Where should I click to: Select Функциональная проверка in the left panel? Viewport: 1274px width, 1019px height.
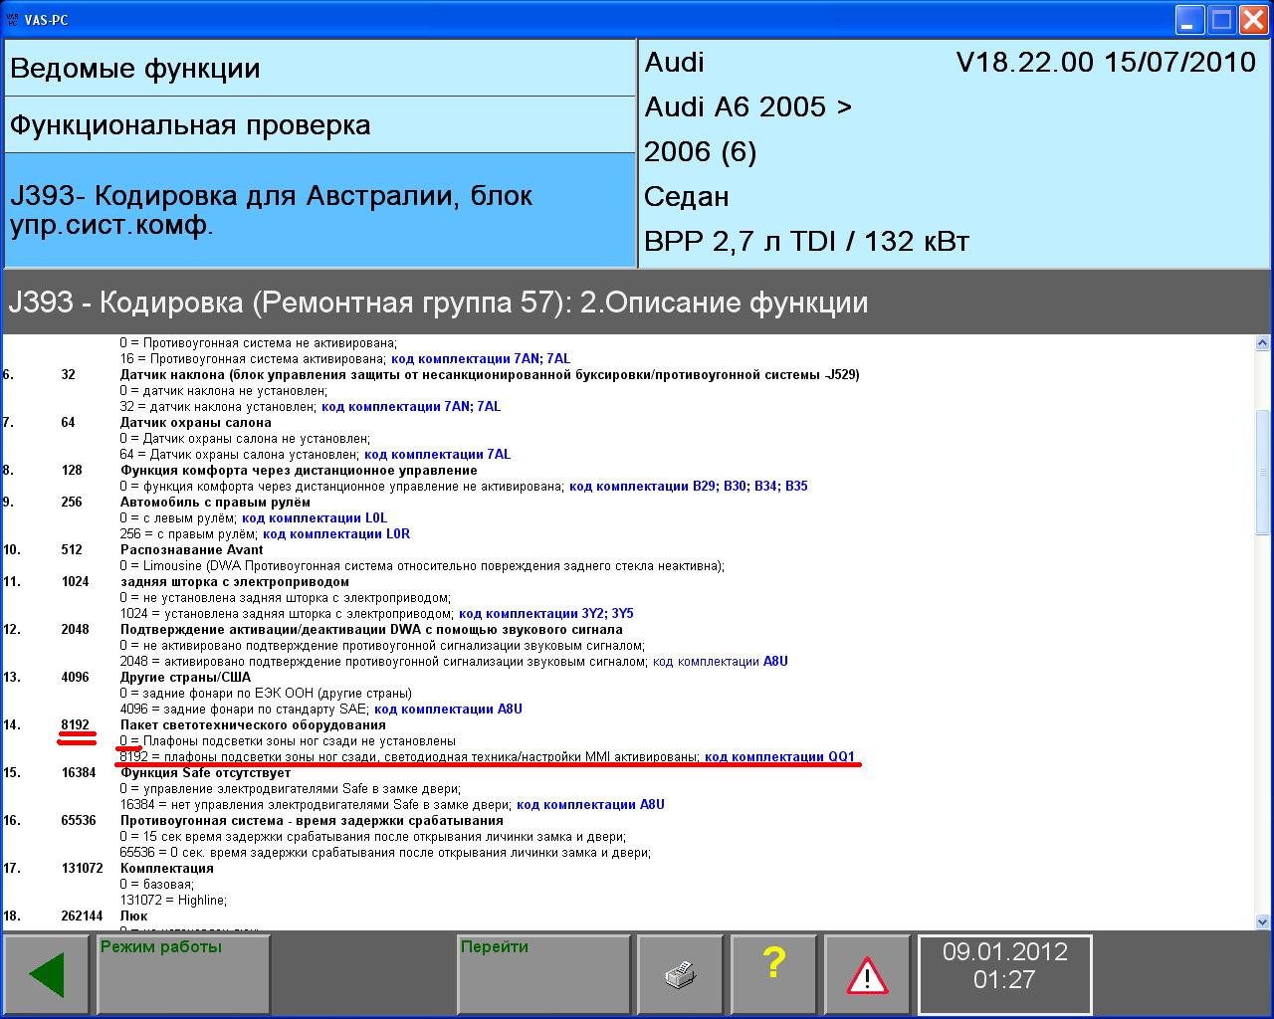319,125
